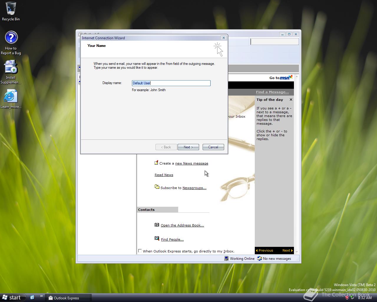Image resolution: width=377 pixels, height=302 pixels.
Task: Open the Address Book link
Action: [182, 225]
